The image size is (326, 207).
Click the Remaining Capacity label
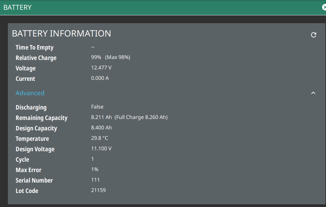tap(41, 118)
